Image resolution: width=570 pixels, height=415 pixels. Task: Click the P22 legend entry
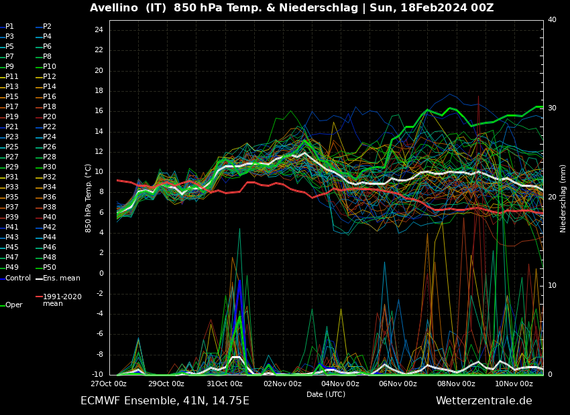pyautogui.click(x=50, y=127)
